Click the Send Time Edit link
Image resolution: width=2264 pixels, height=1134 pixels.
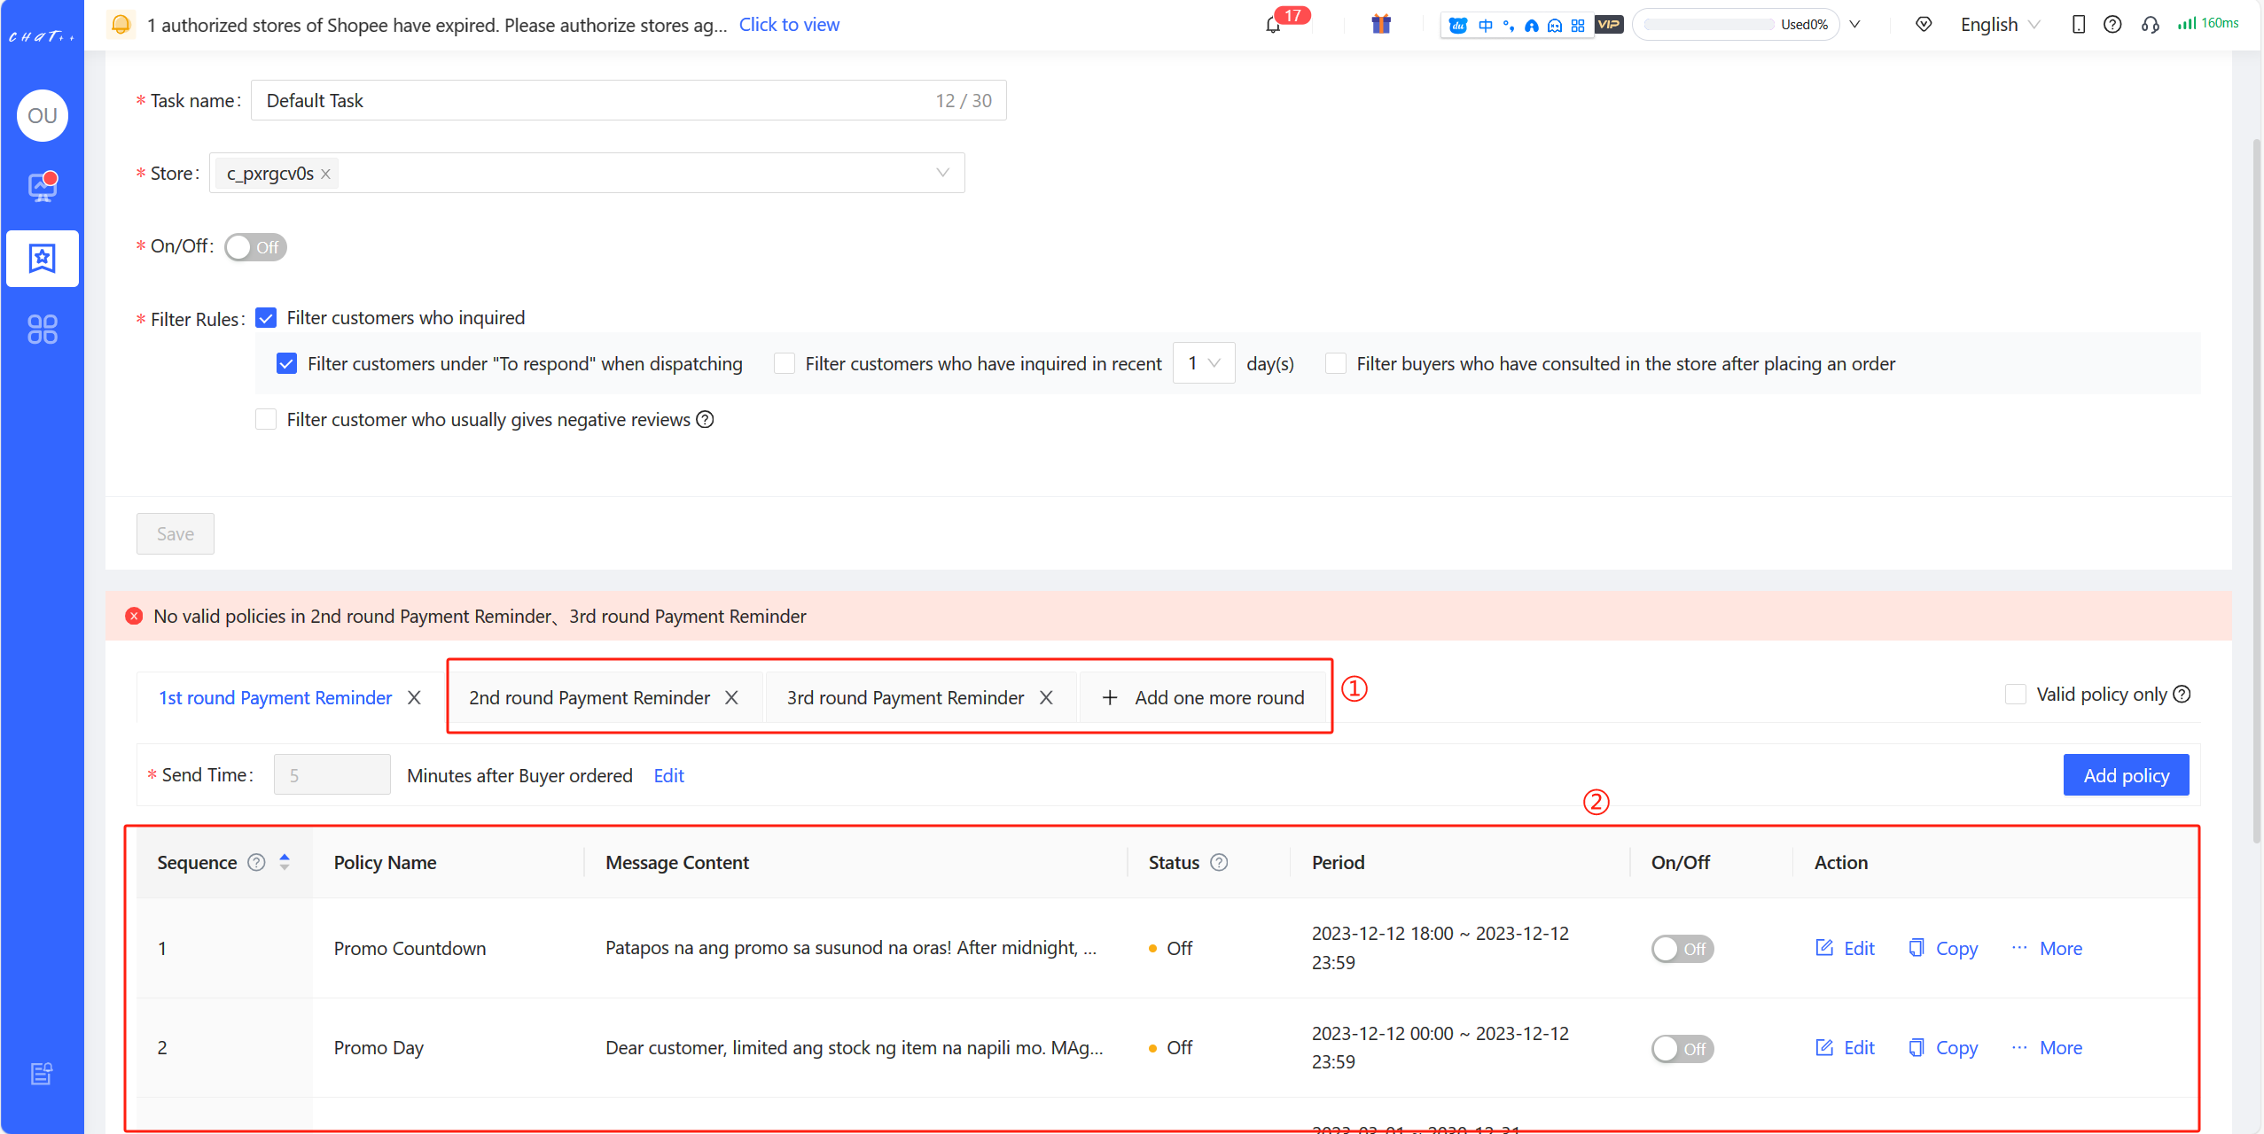click(x=668, y=776)
